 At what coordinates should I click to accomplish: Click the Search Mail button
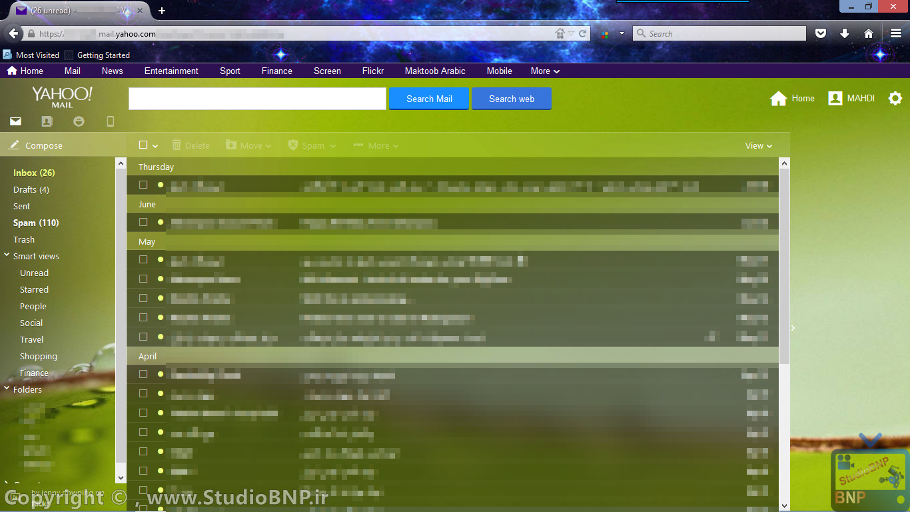(x=429, y=99)
